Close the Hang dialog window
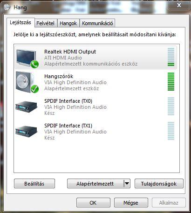The height and width of the screenshot is (213, 191). pyautogui.click(x=179, y=5)
